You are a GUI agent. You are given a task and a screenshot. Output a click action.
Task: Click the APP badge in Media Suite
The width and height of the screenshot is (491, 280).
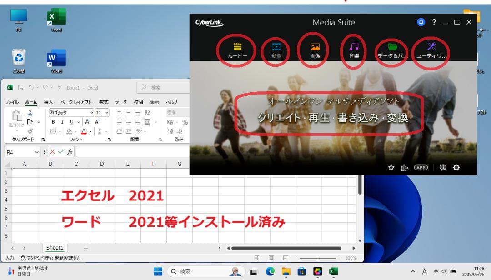[x=421, y=168]
